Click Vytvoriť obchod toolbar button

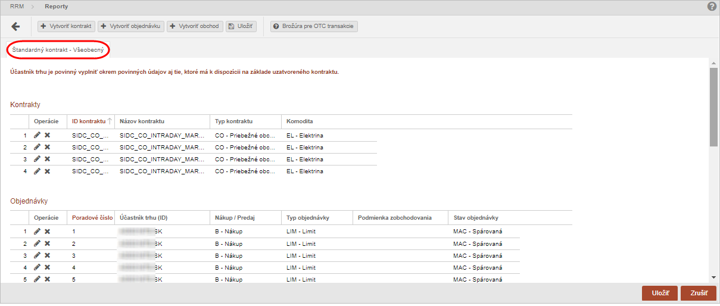[x=195, y=27]
